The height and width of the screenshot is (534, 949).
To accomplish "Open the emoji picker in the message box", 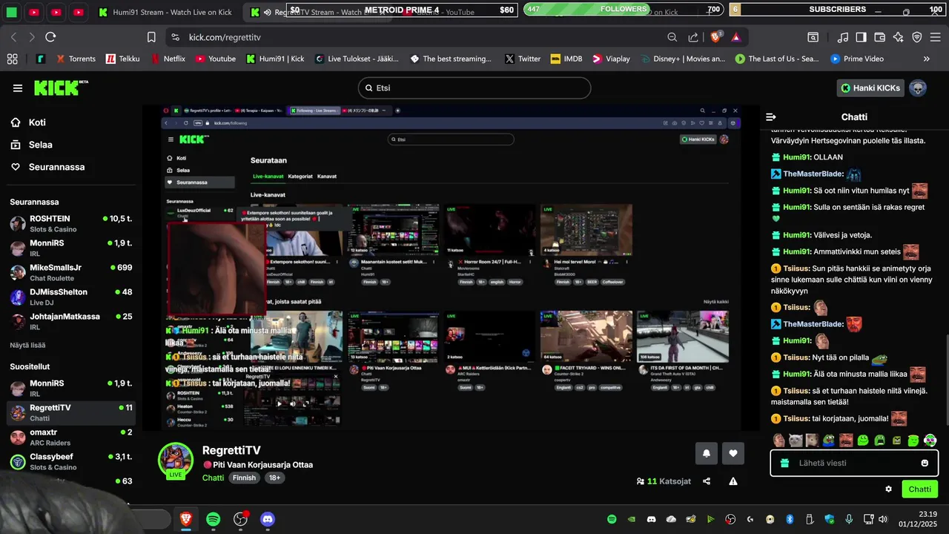I will click(925, 463).
